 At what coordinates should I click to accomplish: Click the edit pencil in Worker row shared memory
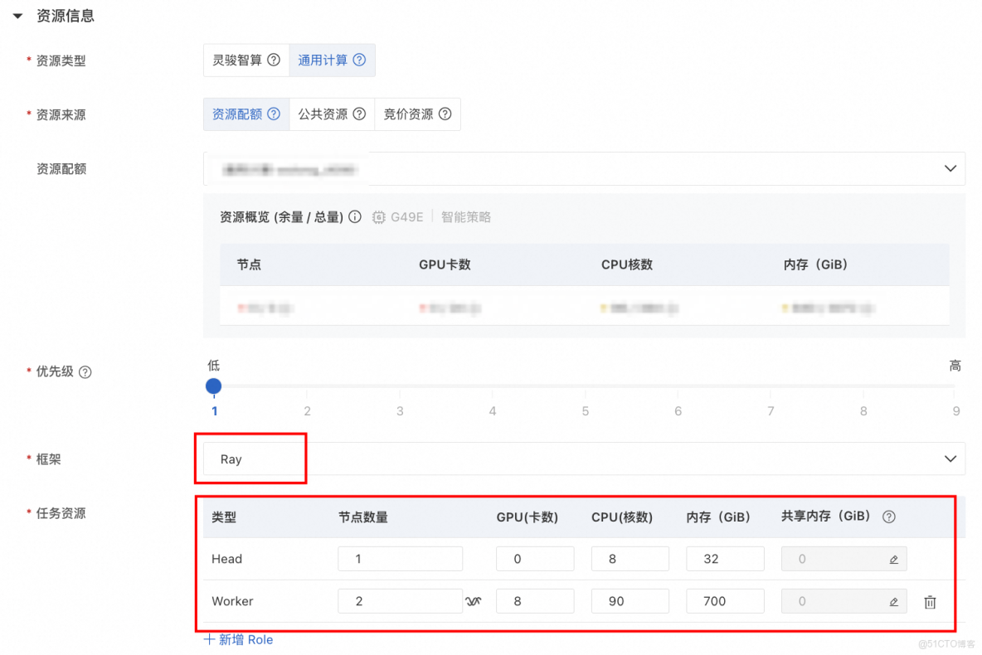895,601
